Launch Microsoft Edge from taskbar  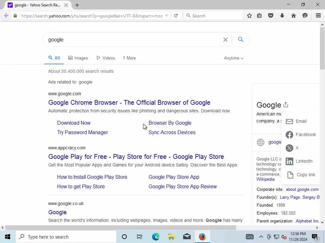click(x=156, y=237)
